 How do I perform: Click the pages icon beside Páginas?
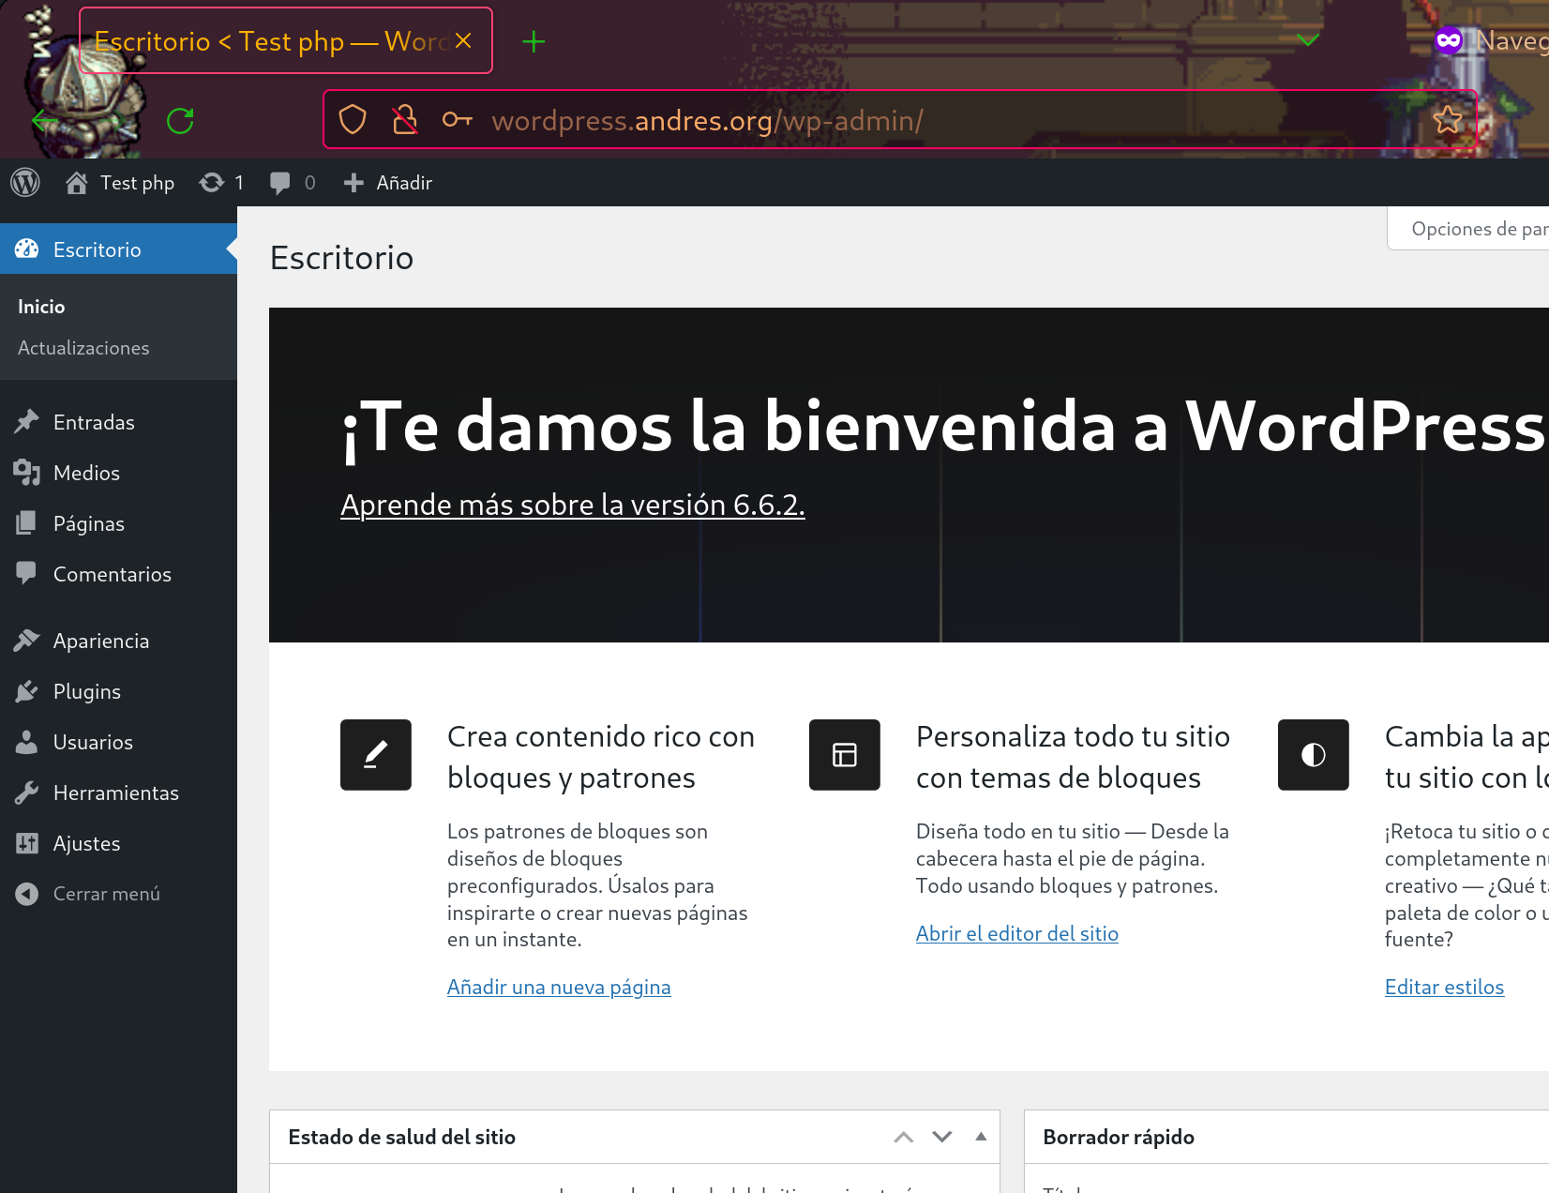(x=26, y=523)
